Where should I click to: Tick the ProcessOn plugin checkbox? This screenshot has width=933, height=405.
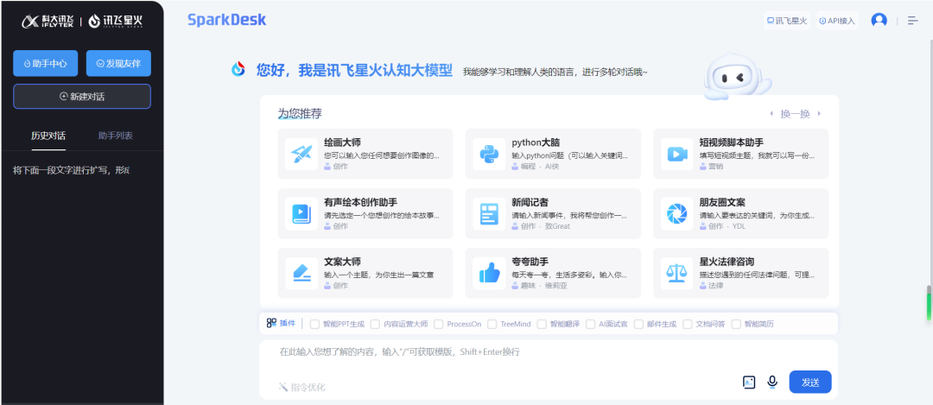pos(439,324)
